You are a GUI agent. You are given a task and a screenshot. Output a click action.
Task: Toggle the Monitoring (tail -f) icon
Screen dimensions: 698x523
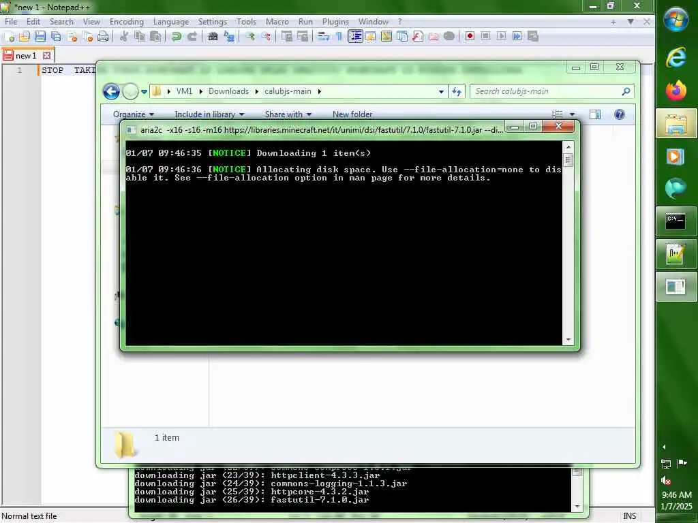click(449, 37)
